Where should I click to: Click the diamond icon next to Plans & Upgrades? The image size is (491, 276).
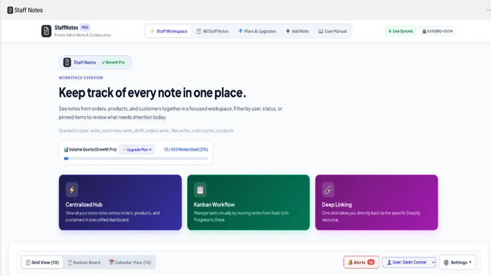pos(240,31)
